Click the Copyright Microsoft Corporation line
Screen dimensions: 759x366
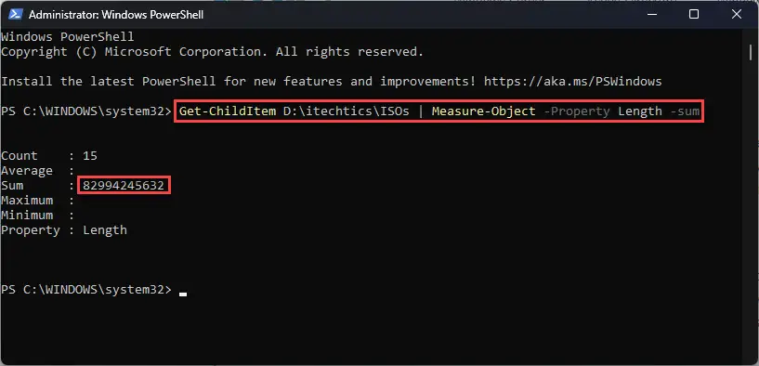click(x=212, y=52)
